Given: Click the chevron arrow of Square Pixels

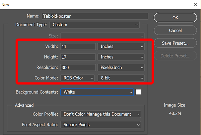Looking at the screenshot, I should 138,125.
